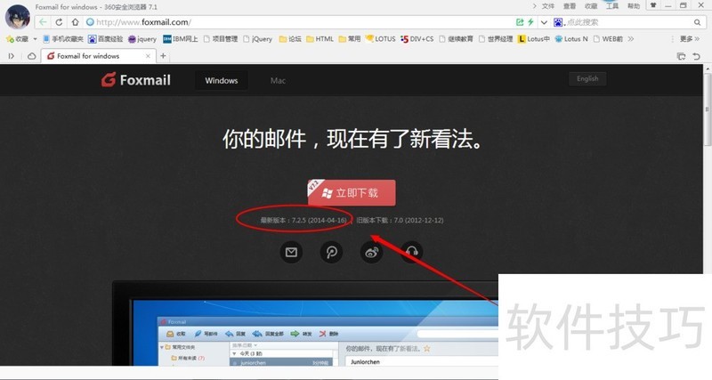Open a new tab with plus button
Screen dimensions: 712x380
(163, 56)
